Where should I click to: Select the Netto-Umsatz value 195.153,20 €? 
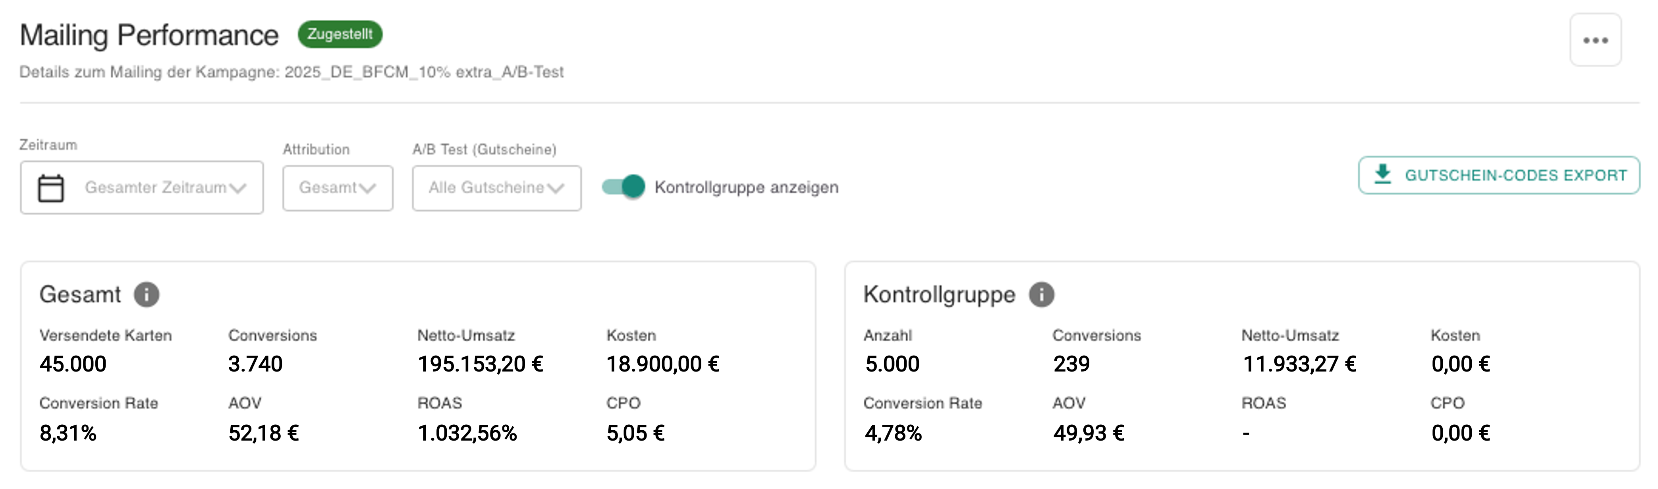click(480, 364)
